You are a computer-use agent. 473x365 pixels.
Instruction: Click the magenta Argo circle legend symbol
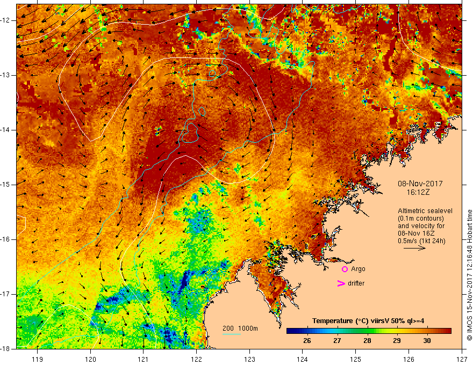[x=345, y=269]
